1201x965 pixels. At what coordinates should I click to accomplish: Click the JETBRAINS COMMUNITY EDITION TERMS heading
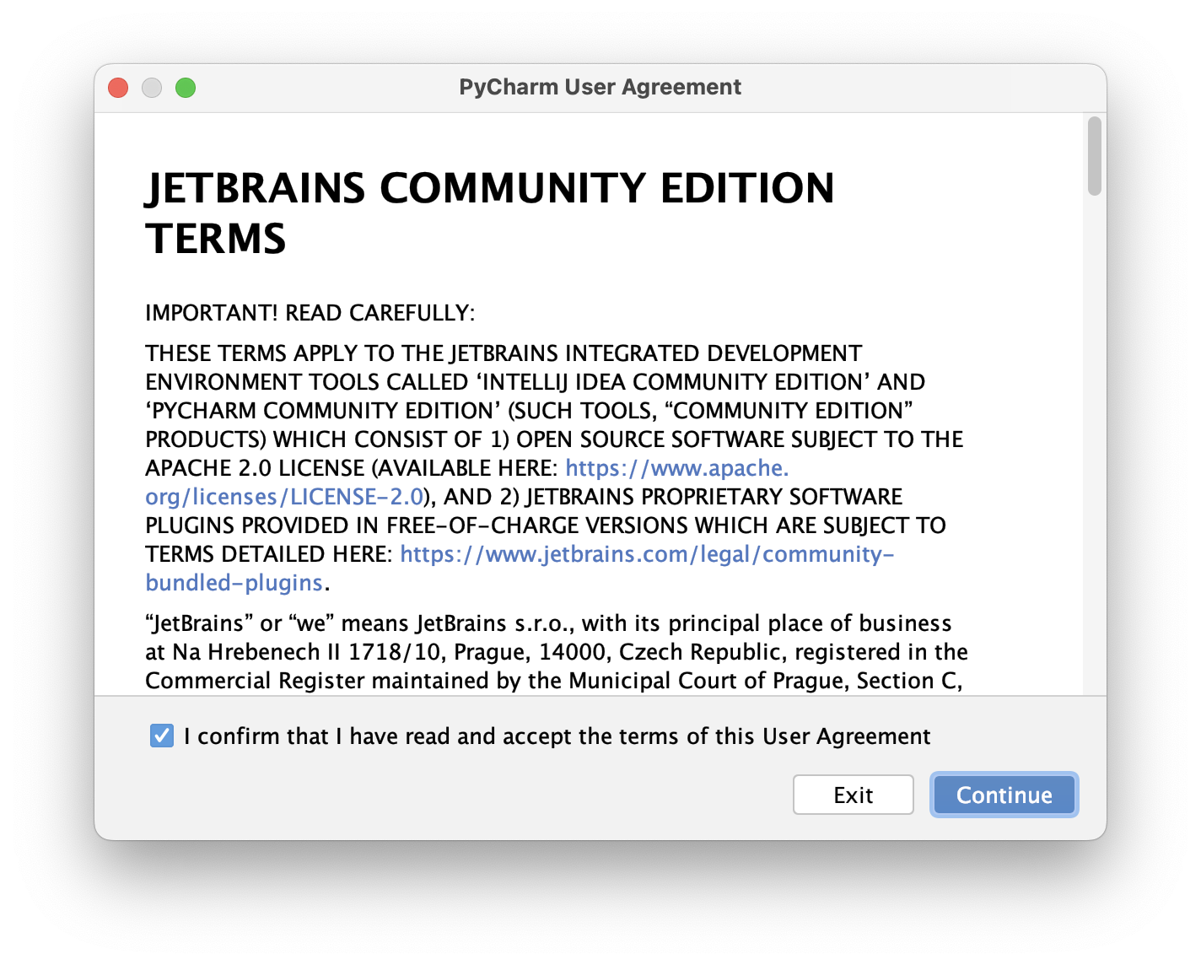coord(489,213)
